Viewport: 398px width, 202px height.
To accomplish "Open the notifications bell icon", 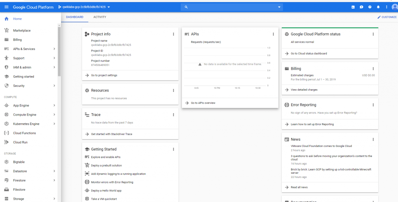I will (x=378, y=7).
